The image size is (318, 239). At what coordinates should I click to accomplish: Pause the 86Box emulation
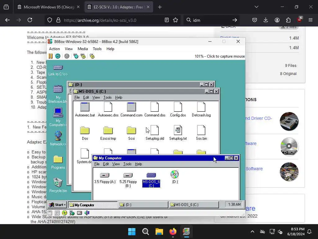tap(51, 56)
